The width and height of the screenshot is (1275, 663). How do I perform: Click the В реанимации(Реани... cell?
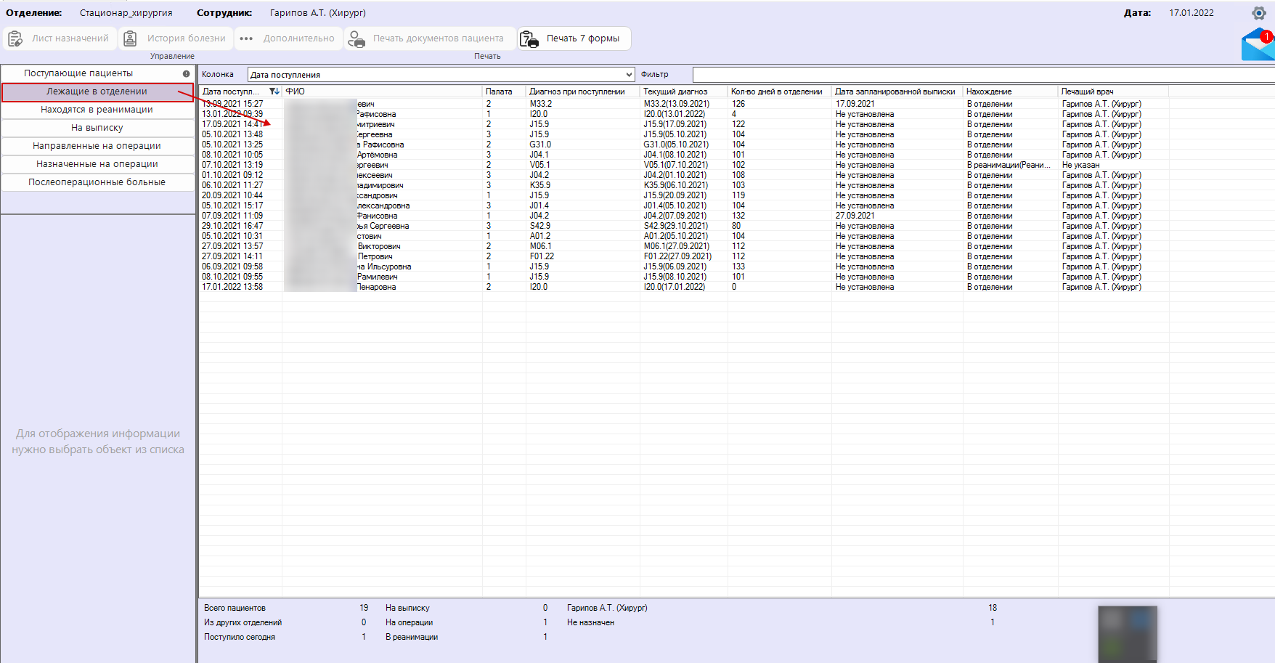[1009, 165]
